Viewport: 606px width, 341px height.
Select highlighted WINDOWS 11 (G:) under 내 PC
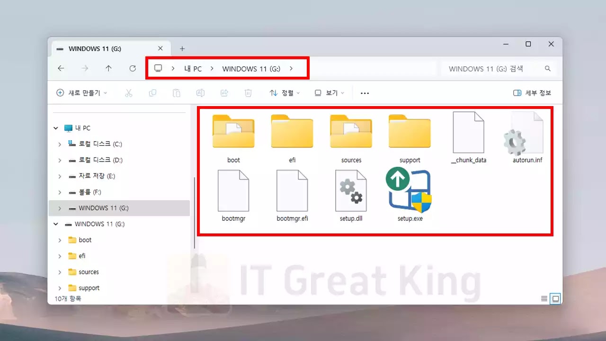click(119, 208)
